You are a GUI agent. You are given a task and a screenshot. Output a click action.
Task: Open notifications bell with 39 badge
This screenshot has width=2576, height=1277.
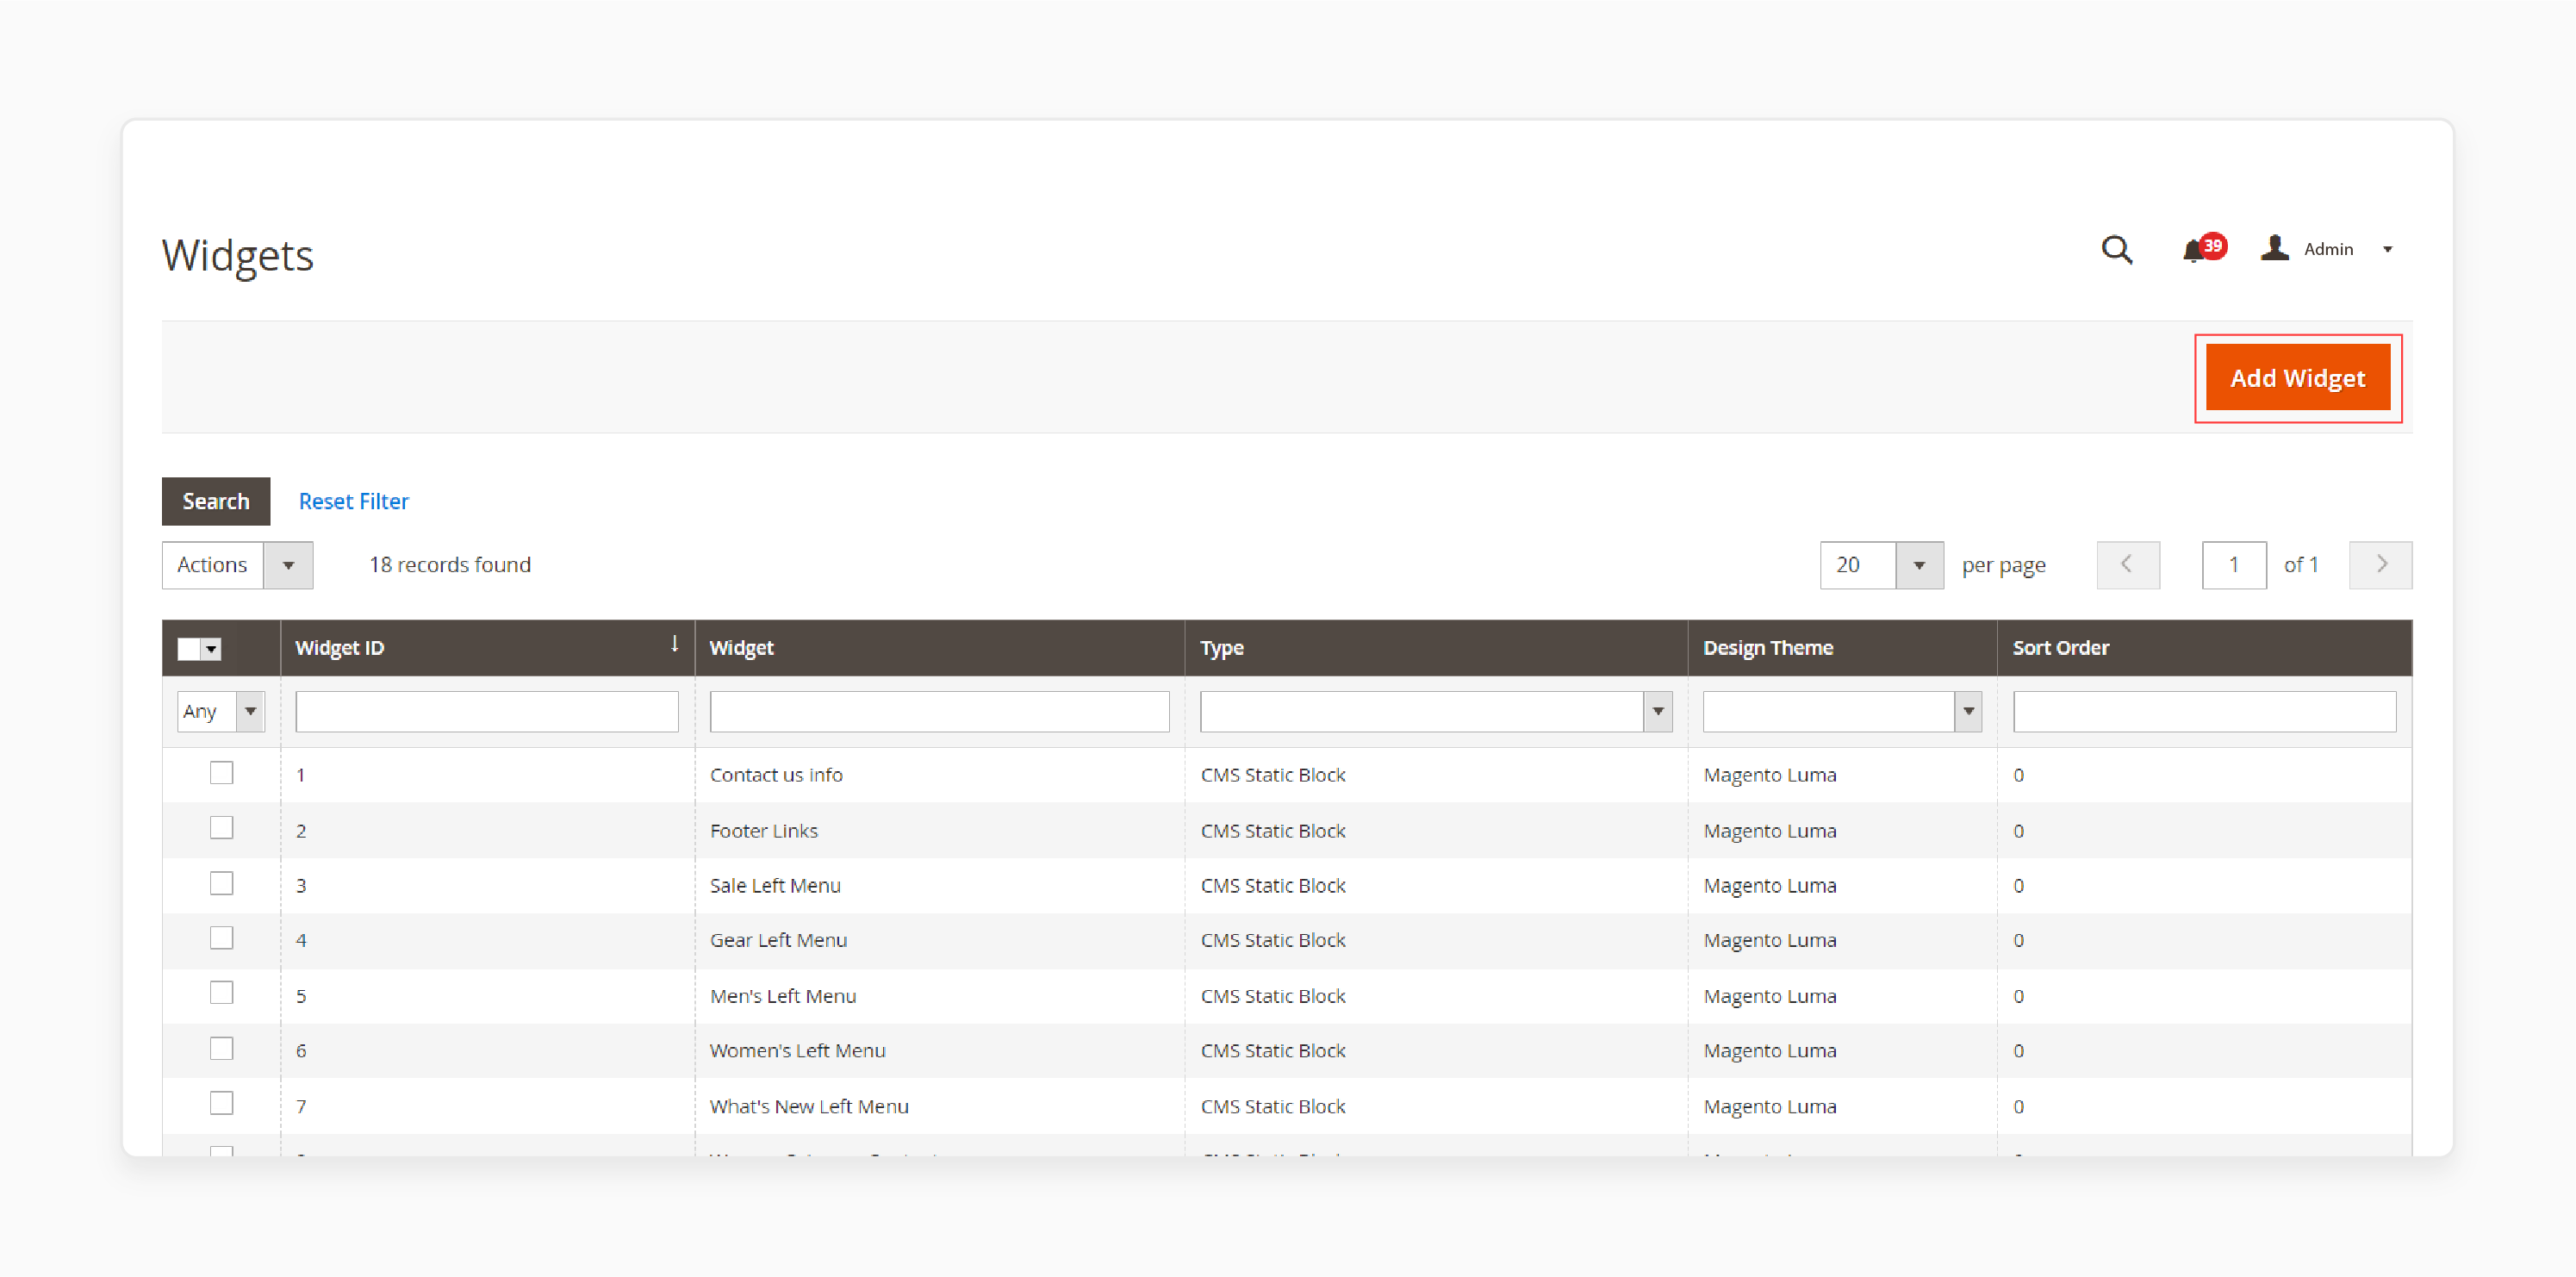tap(2203, 248)
